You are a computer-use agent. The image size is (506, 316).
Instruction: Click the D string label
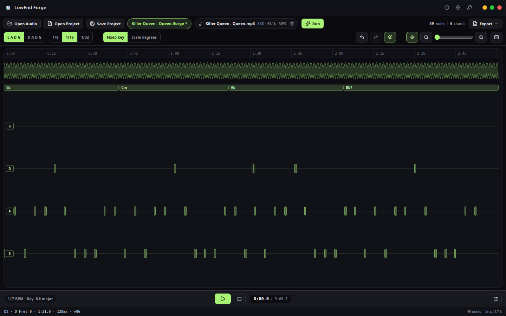click(x=10, y=169)
